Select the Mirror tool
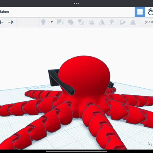 tap(102, 22)
